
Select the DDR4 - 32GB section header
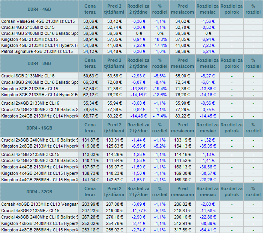[x=39, y=192]
